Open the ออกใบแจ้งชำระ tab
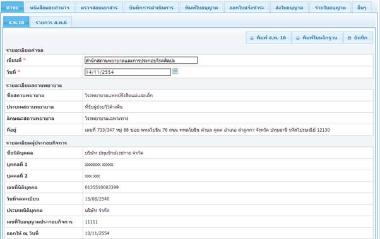380x239 pixels. [x=247, y=8]
